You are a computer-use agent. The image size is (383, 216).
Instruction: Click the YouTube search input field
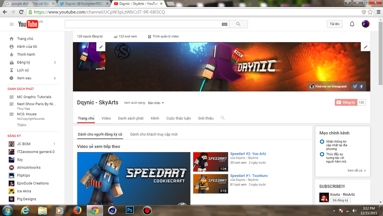pos(143,24)
